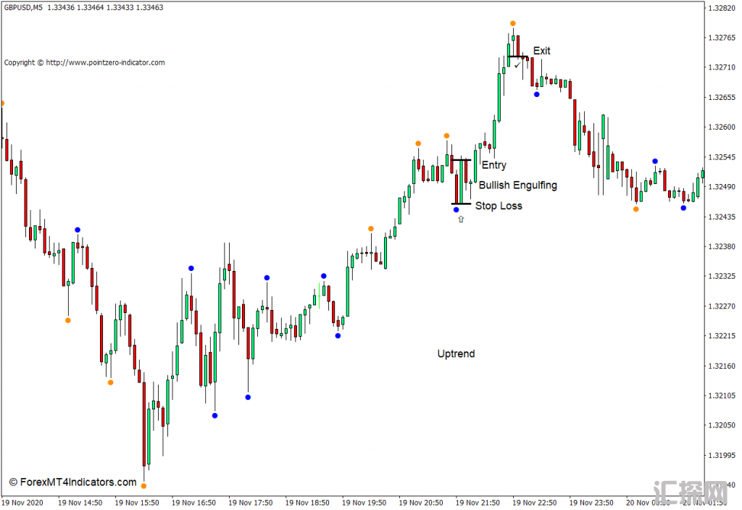The width and height of the screenshot is (742, 510).
Task: Click the up arrow signal below Stop Loss
Action: point(461,219)
